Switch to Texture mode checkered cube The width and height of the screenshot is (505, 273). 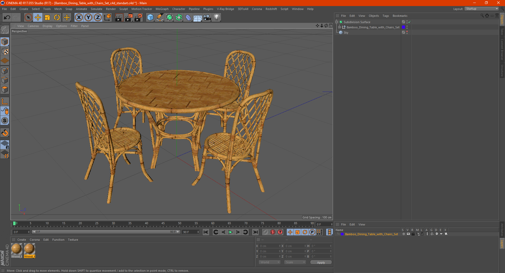click(5, 51)
